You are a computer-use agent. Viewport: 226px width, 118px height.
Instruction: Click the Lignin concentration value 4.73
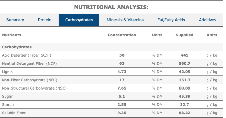point(122,72)
